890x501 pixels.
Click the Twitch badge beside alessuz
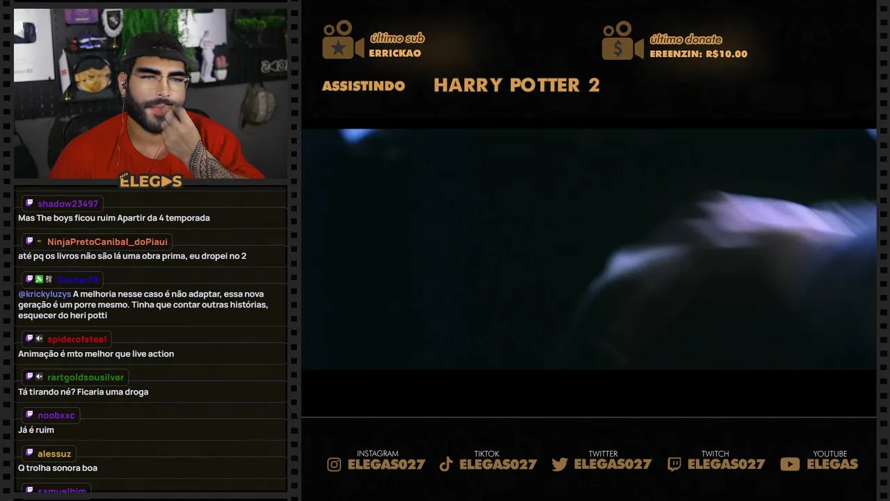(29, 453)
